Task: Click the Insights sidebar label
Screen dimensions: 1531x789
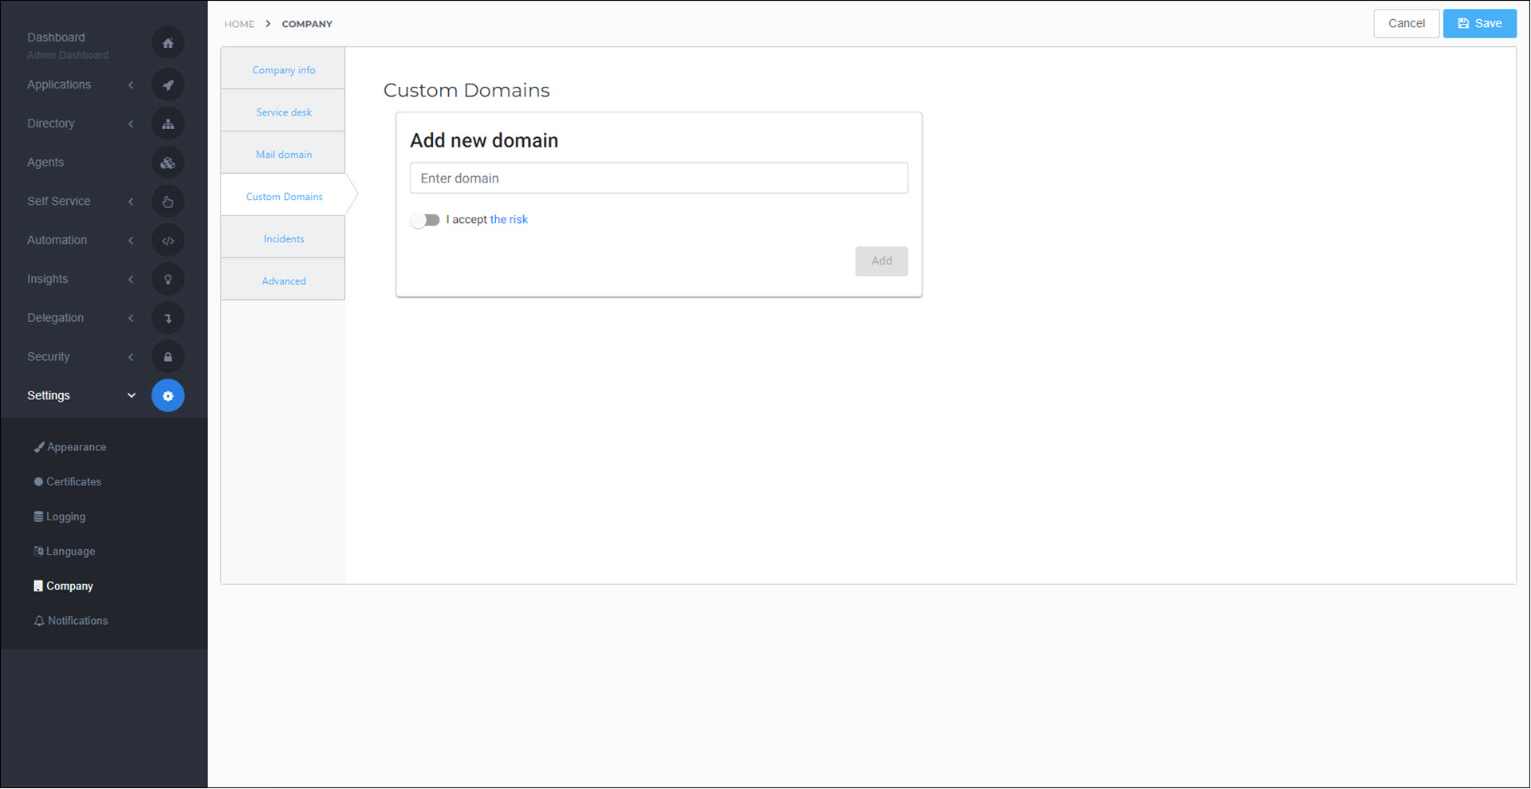Action: click(x=48, y=279)
